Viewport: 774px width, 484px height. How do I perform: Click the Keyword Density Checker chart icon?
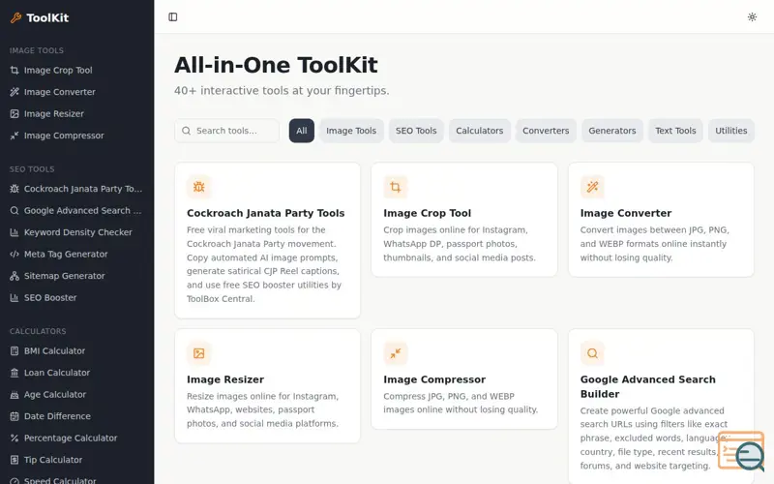[15, 232]
